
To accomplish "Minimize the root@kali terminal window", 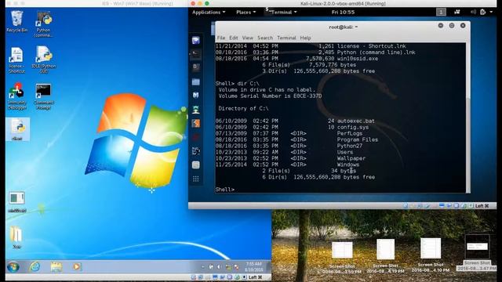I will coord(441,26).
